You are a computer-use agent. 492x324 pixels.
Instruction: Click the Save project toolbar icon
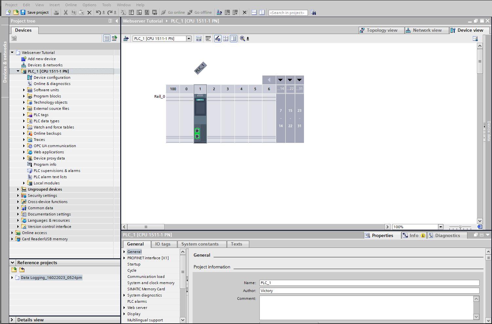tap(23, 12)
